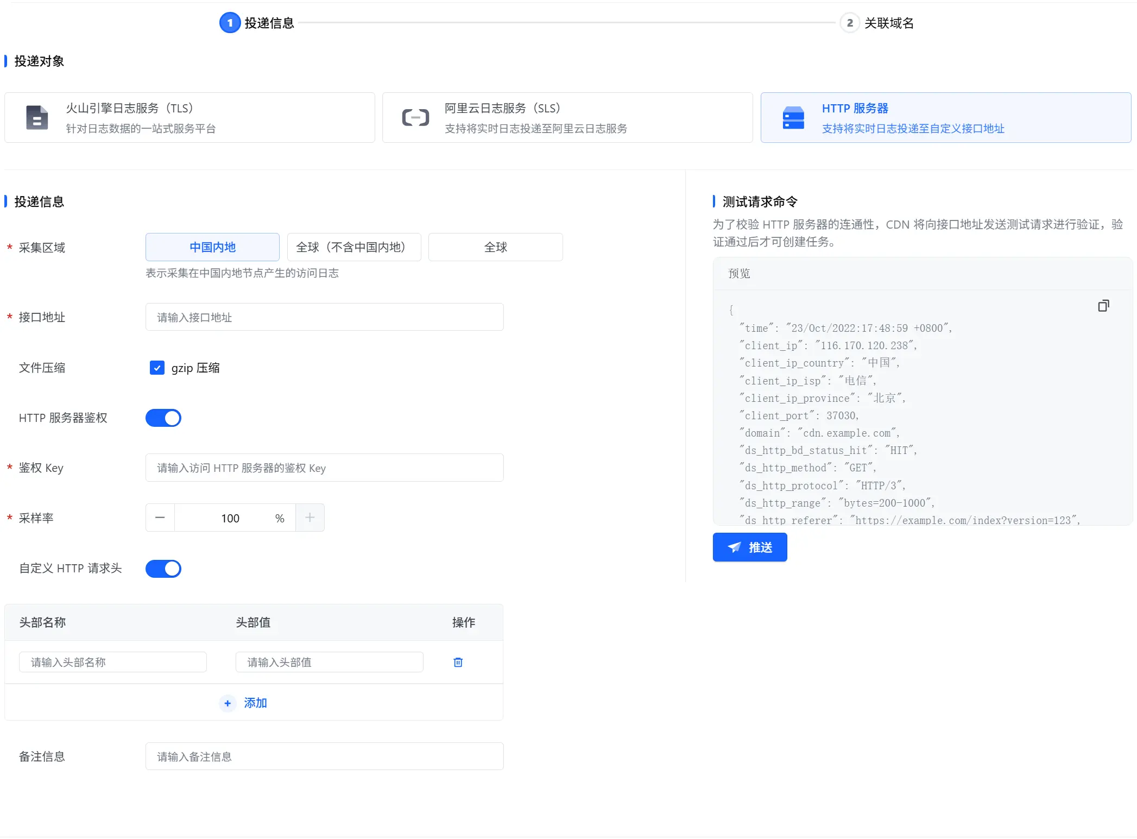Click the 测试请求命令 section heading
1137x839 pixels.
pyautogui.click(x=760, y=202)
